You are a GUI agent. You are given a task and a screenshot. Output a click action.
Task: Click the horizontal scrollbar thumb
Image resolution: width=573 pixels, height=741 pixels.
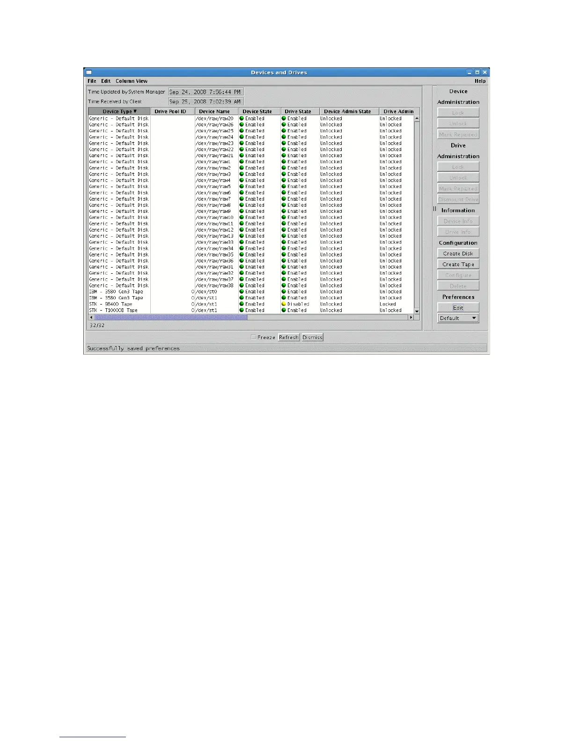click(171, 317)
